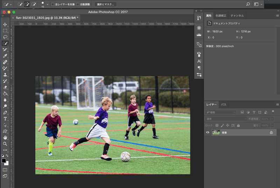Image resolution: width=280 pixels, height=188 pixels.
Task: Toggle lock transparent pixels
Action: click(217, 125)
